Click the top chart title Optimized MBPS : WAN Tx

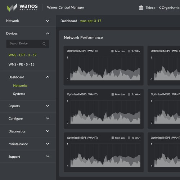pos(82,51)
